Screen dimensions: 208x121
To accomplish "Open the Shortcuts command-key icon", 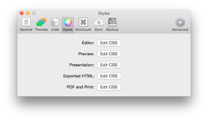I will coord(83,22).
